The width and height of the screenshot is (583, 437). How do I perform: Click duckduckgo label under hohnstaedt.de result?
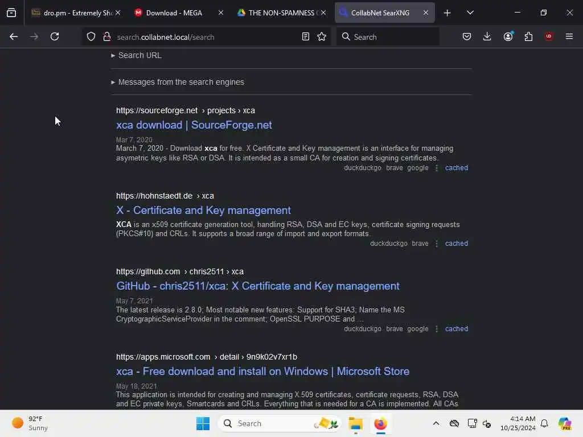[x=388, y=244]
